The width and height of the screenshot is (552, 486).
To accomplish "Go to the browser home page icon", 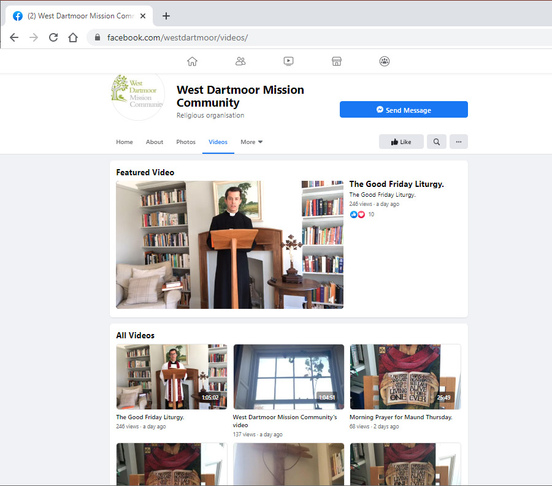I will click(73, 37).
